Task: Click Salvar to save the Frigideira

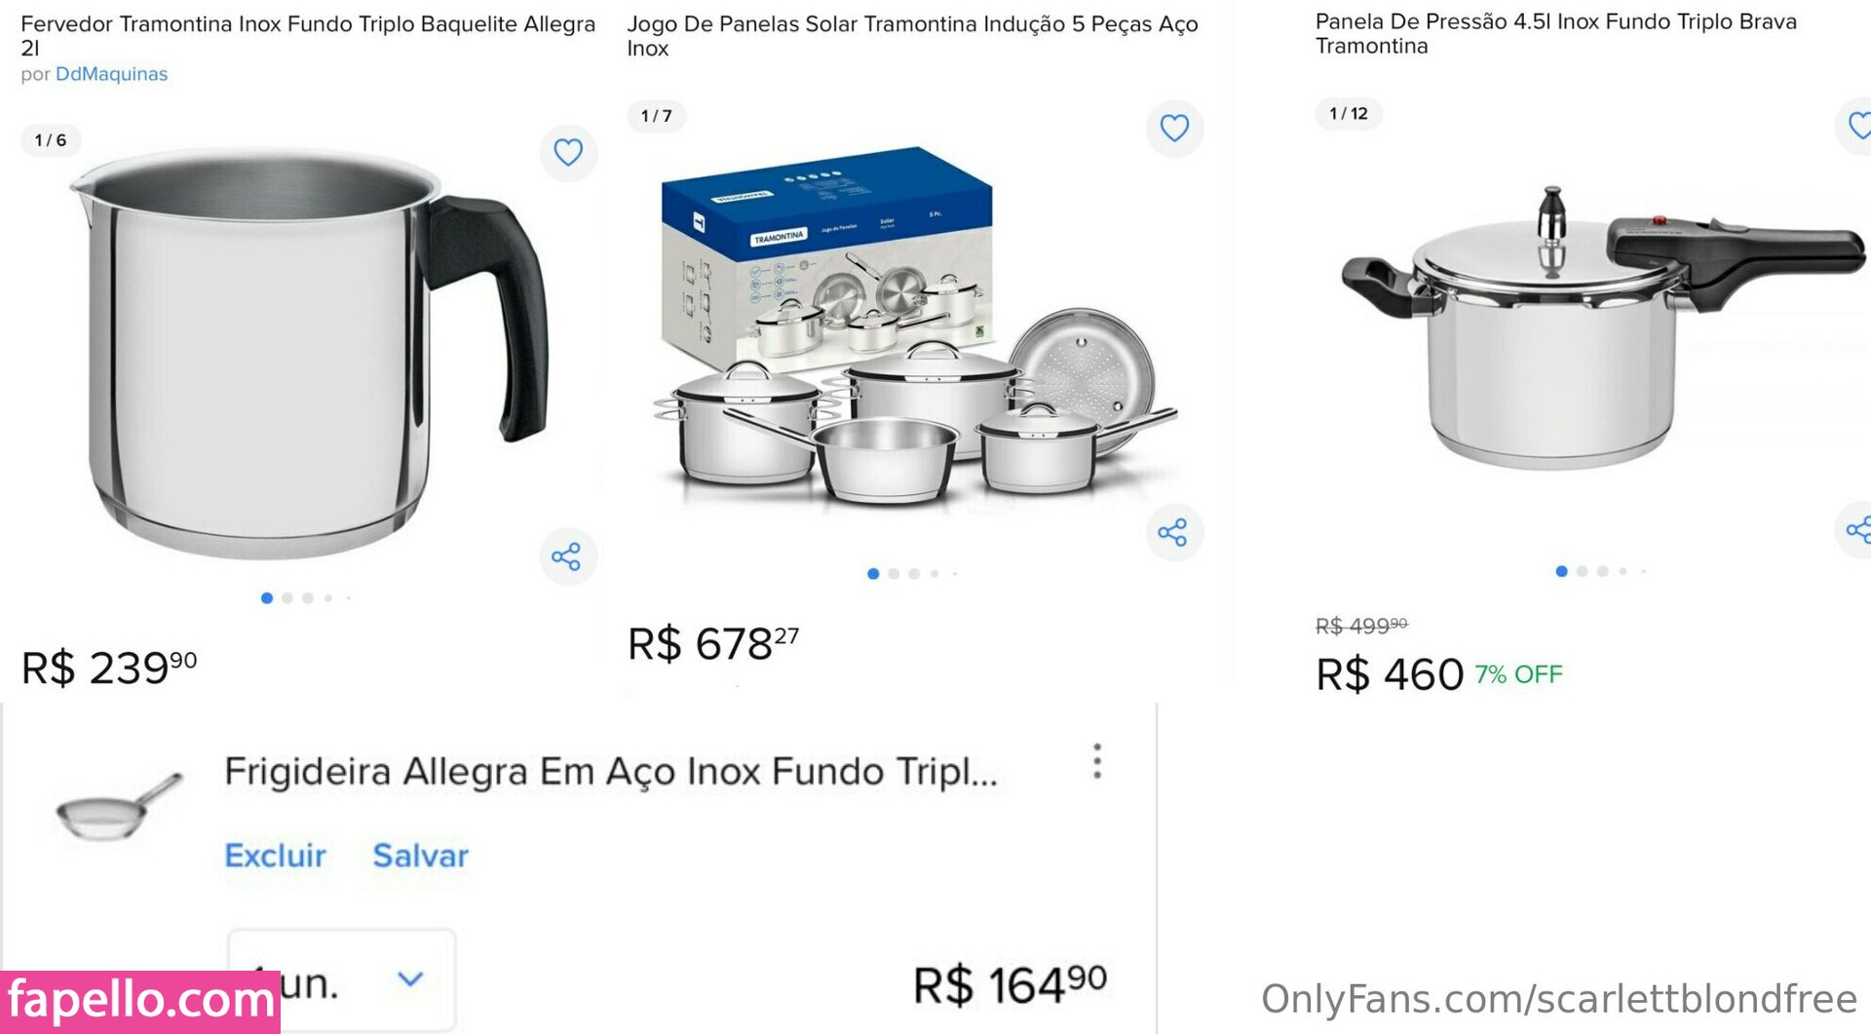Action: pos(421,856)
